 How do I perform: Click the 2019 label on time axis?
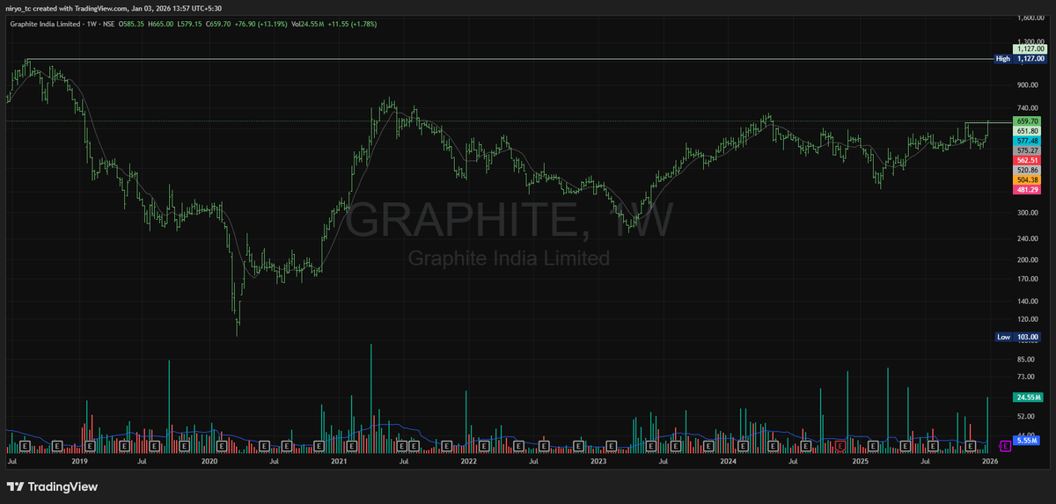pyautogui.click(x=80, y=460)
